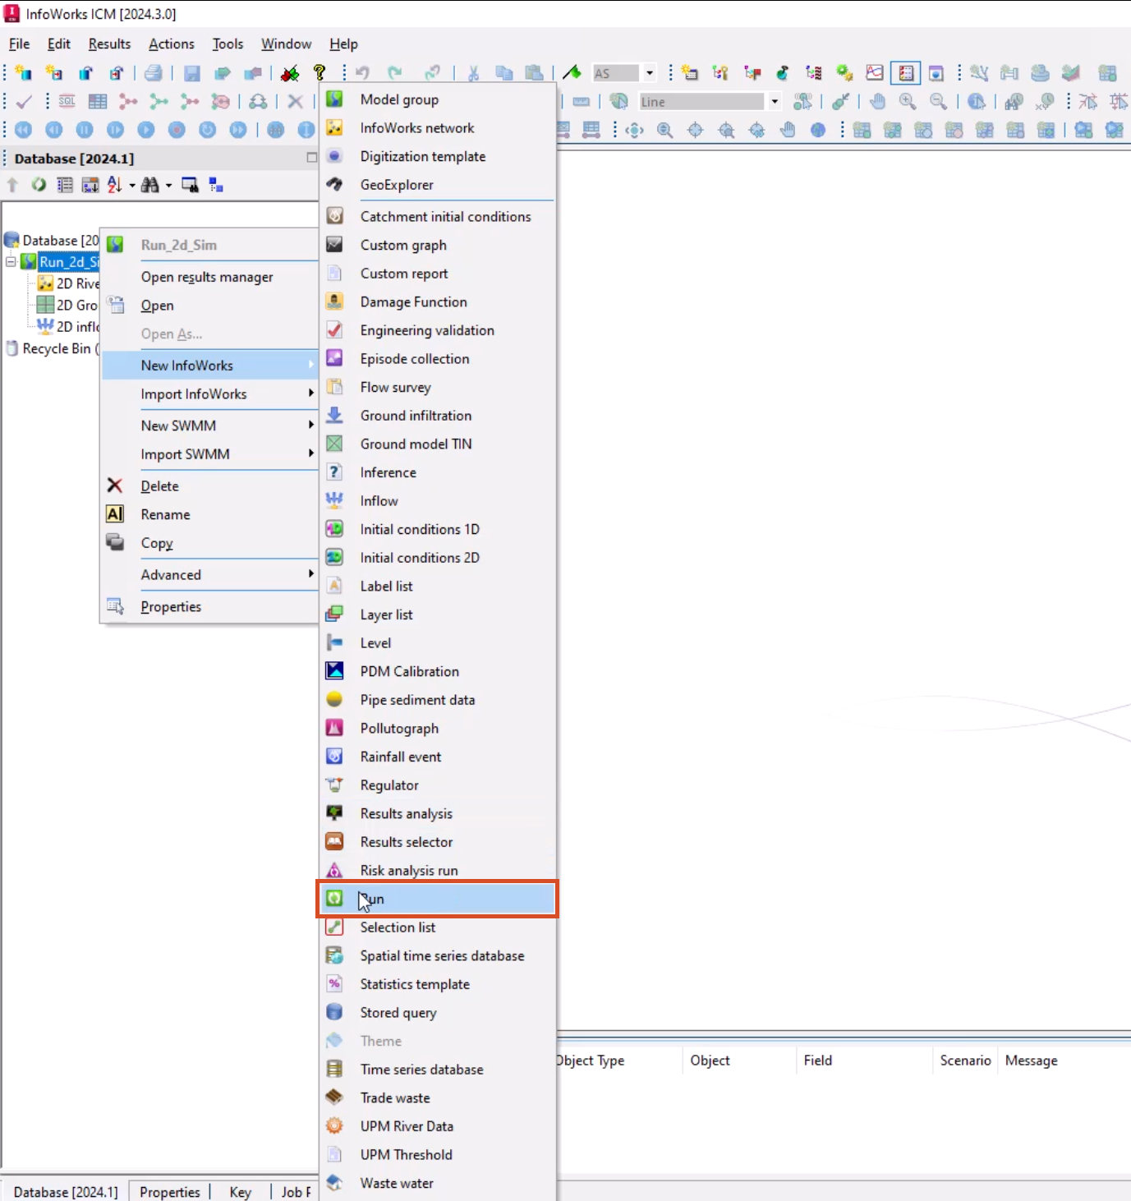The height and width of the screenshot is (1201, 1131).
Task: Open the Tools menu
Action: pyautogui.click(x=228, y=44)
